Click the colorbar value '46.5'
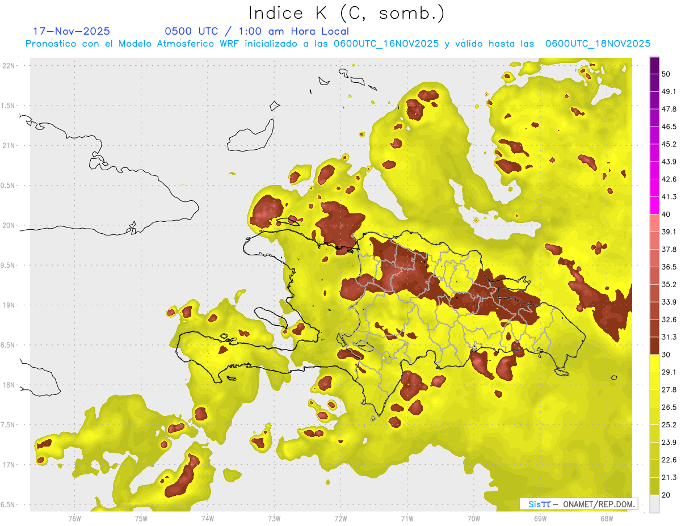 pyautogui.click(x=669, y=127)
